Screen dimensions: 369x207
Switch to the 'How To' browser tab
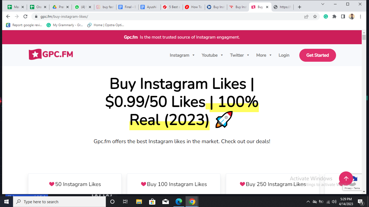pyautogui.click(x=193, y=7)
